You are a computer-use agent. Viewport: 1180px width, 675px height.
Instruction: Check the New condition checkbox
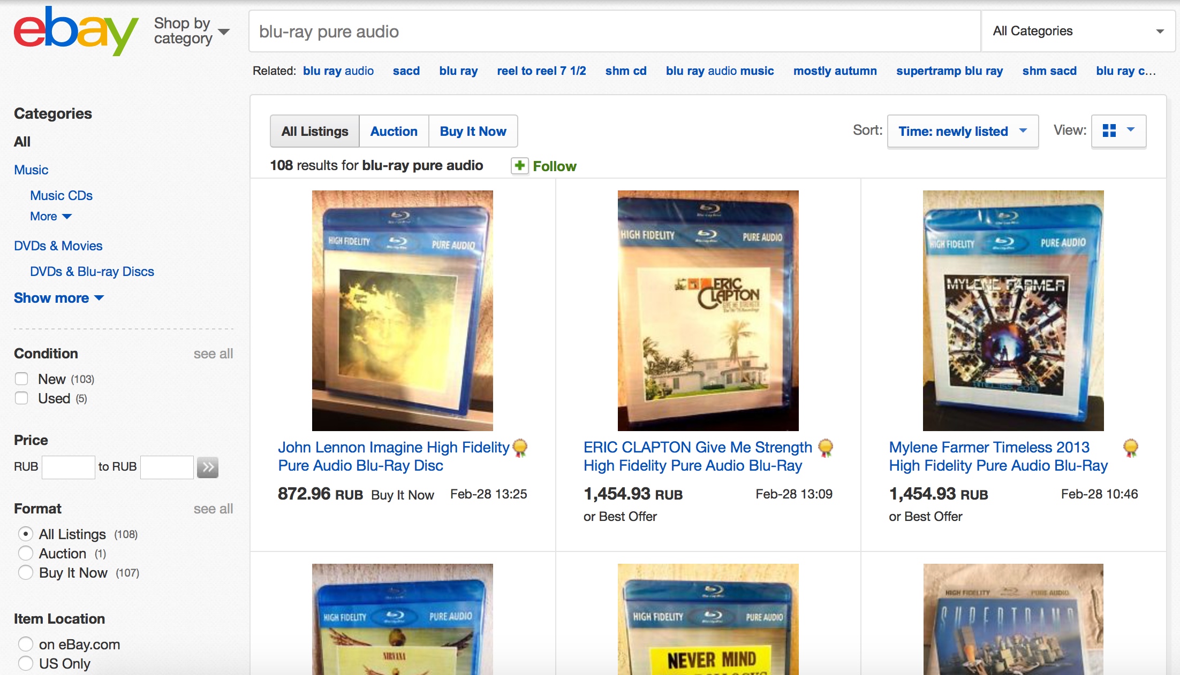click(21, 379)
